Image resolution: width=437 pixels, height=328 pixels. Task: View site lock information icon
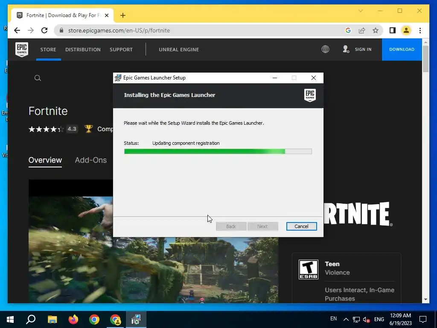tap(61, 30)
